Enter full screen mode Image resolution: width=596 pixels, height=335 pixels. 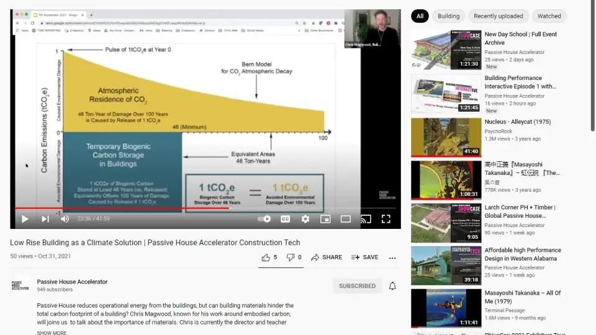pyautogui.click(x=386, y=219)
